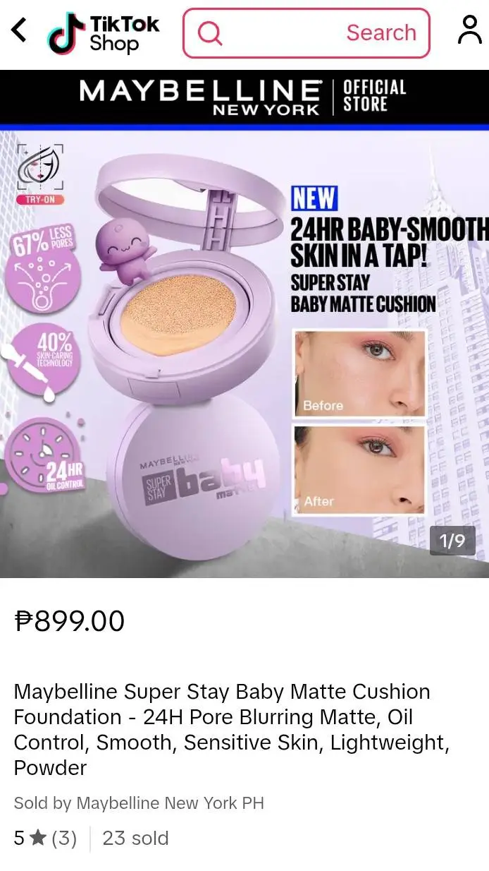Open the Maybelline Super Stay Baby Matte product title
Viewport: 489px width, 871px height.
(232, 729)
